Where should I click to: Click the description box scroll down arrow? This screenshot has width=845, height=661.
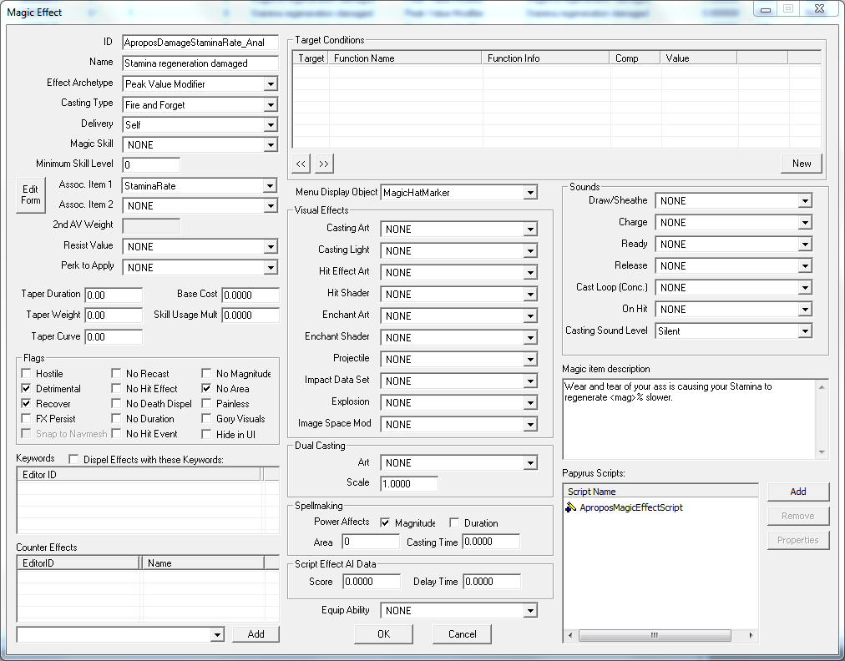click(x=822, y=452)
